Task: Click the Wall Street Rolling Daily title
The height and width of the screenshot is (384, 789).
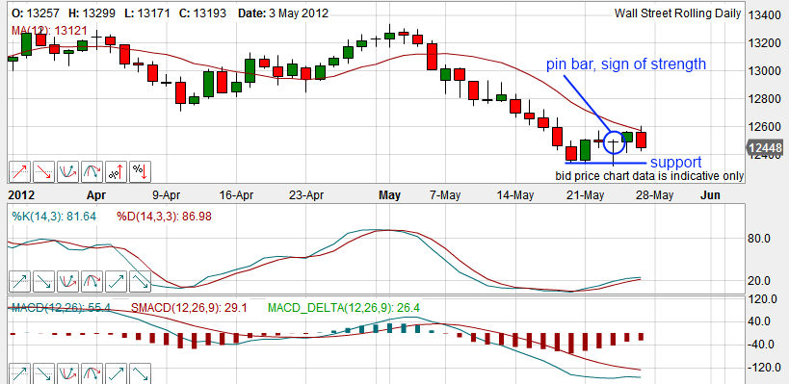Action: 677,13
